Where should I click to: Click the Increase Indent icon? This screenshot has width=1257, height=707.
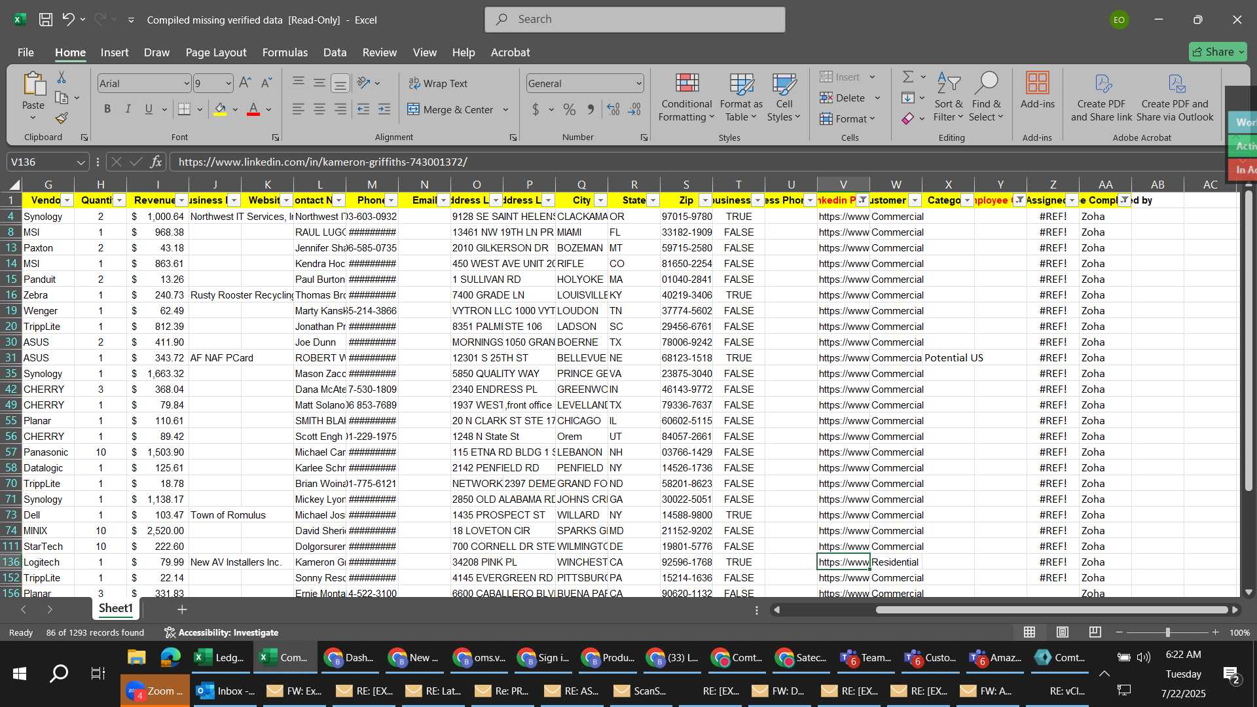tap(384, 109)
